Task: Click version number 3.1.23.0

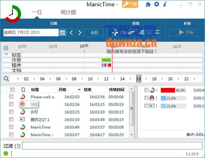Action: coord(192,154)
